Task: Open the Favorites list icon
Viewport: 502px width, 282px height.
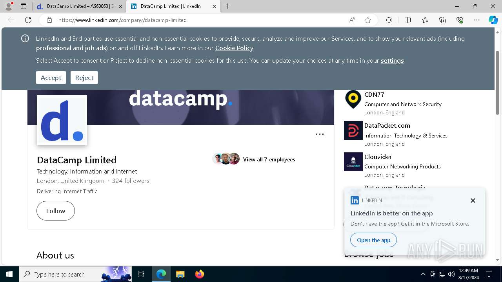Action: (425, 20)
